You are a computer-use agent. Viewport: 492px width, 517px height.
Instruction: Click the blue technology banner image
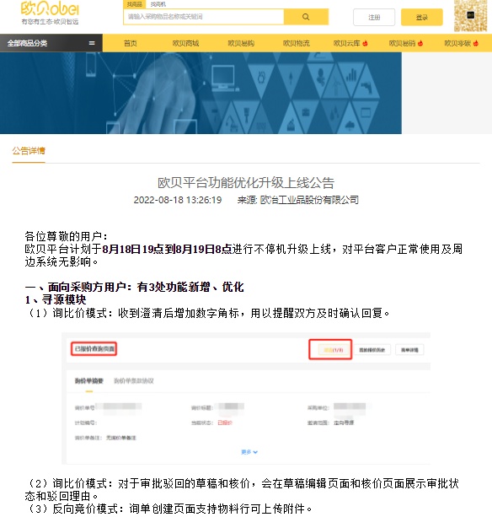(x=201, y=93)
